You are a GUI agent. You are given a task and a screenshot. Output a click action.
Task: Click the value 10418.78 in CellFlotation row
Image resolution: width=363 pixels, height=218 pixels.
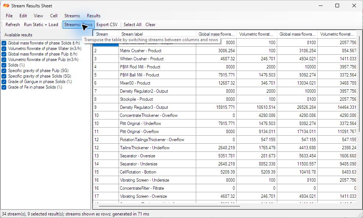point(297,172)
